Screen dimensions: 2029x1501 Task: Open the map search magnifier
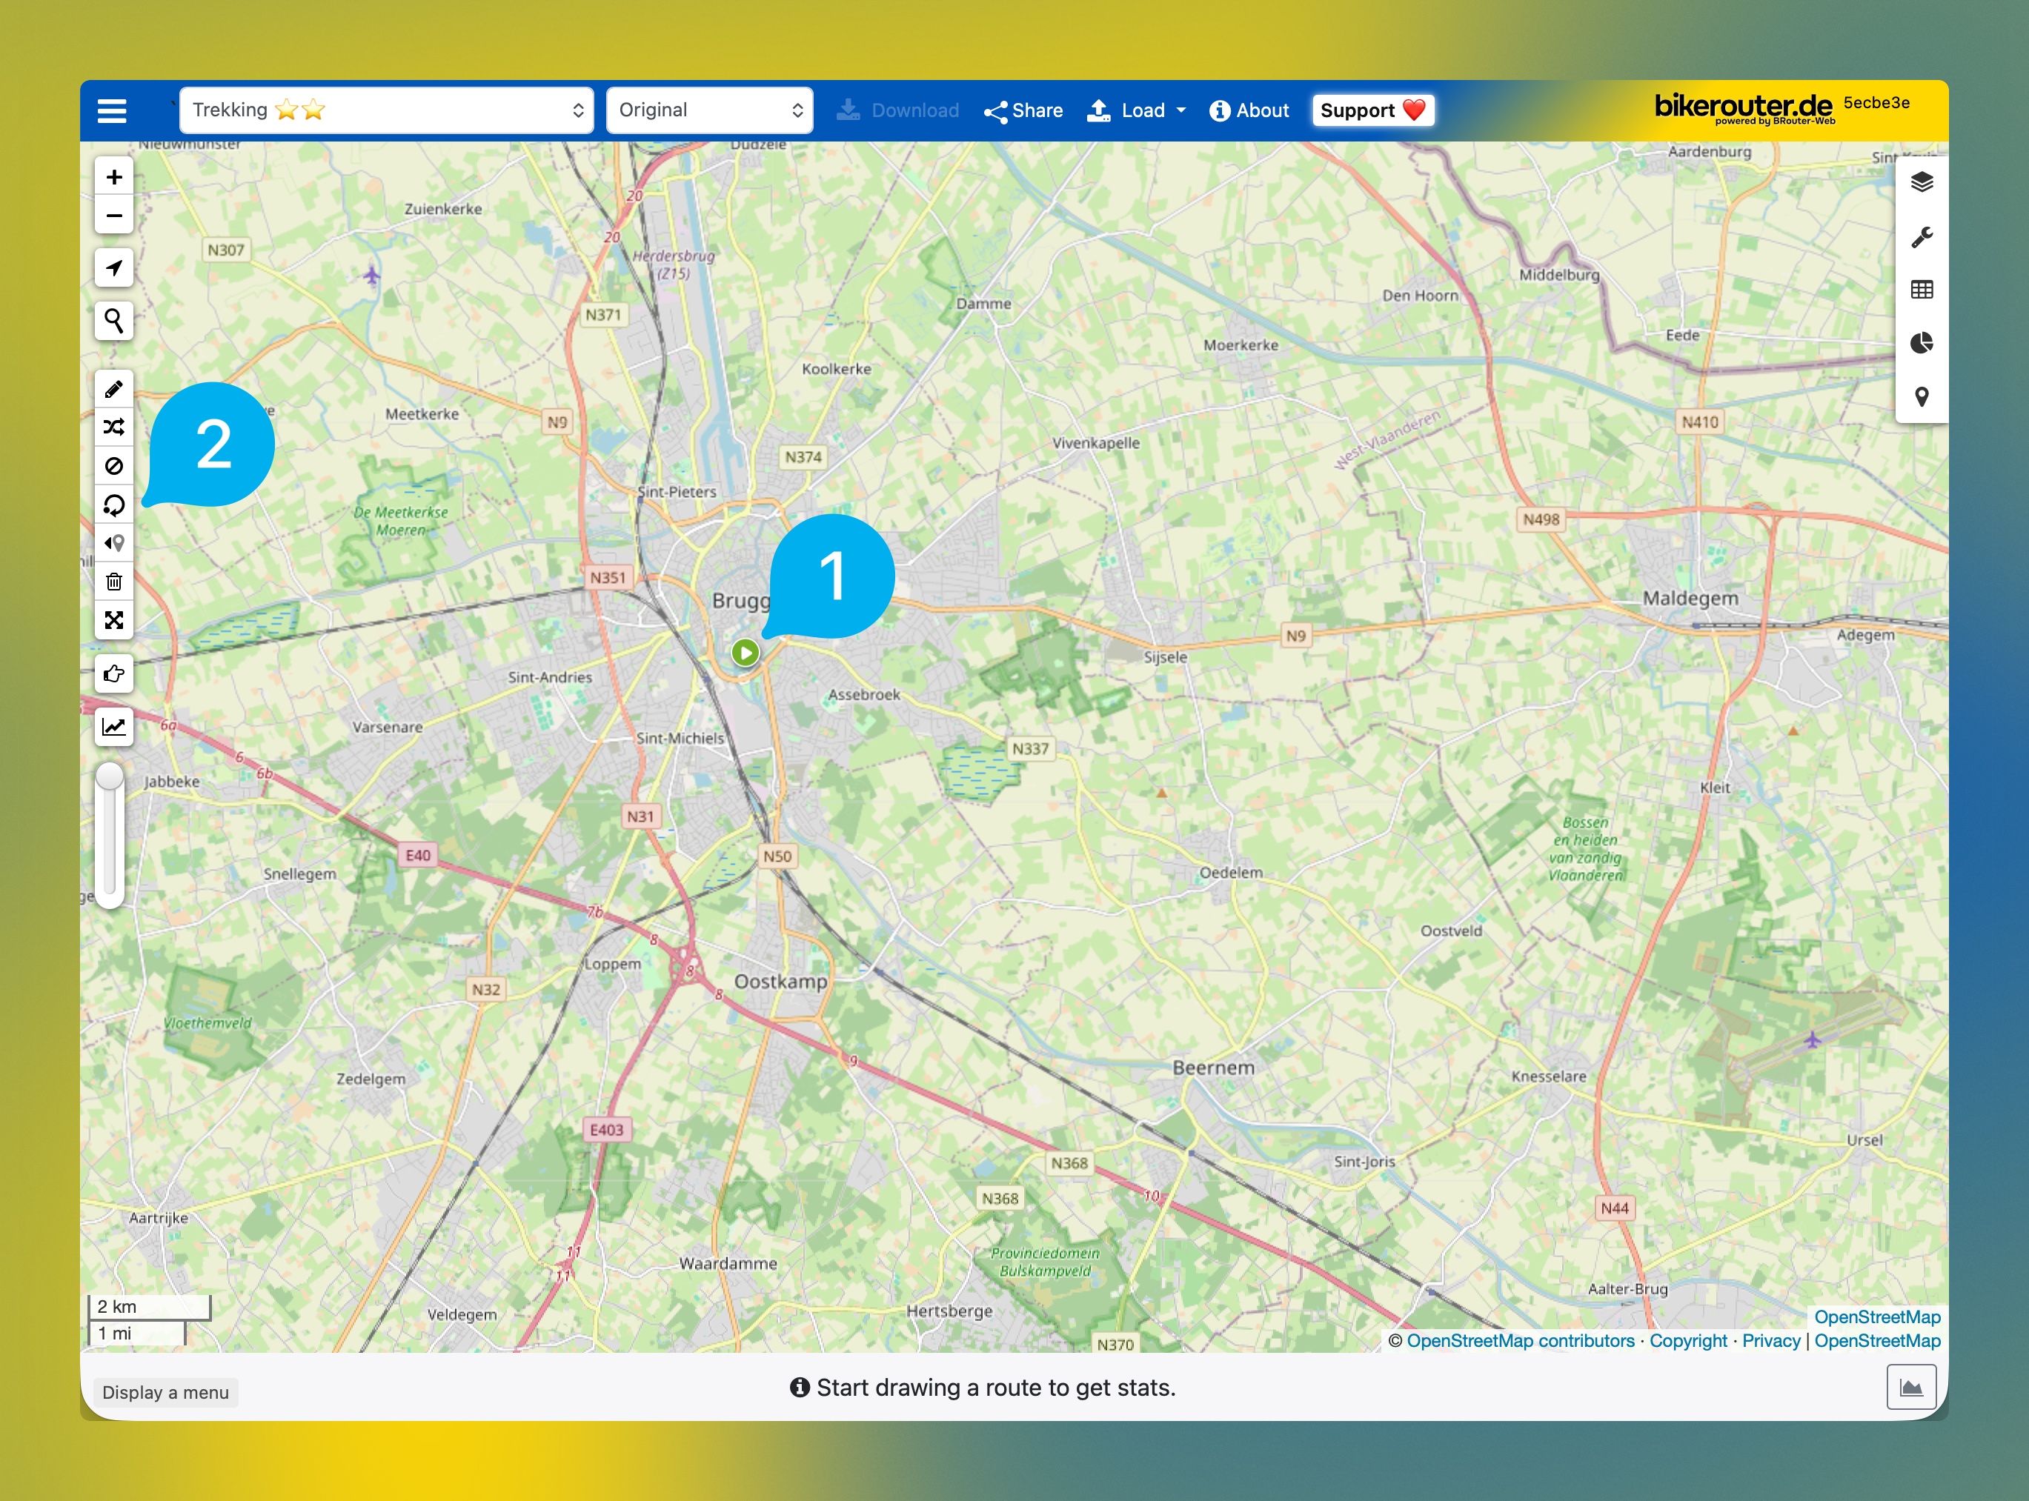coord(113,321)
